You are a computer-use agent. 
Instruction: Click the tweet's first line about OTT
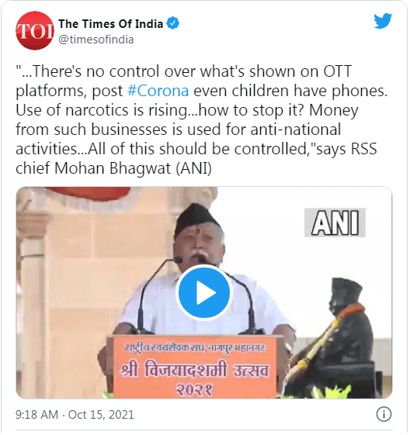coord(183,71)
